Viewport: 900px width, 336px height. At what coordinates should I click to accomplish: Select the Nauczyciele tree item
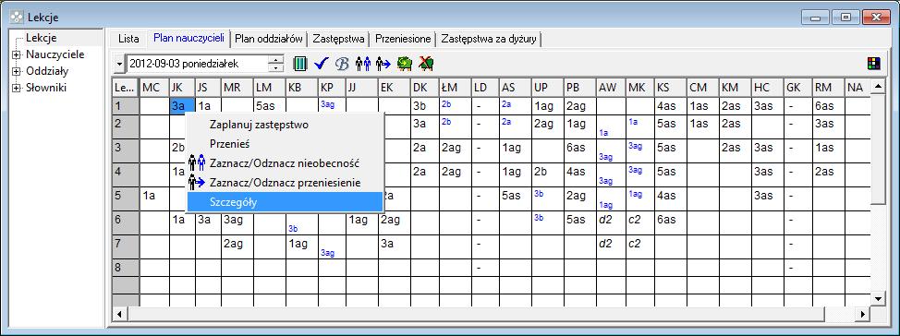click(55, 54)
